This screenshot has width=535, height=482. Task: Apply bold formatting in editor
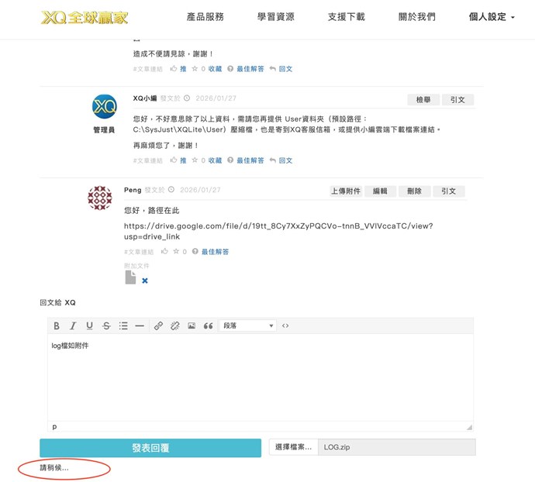click(x=57, y=325)
